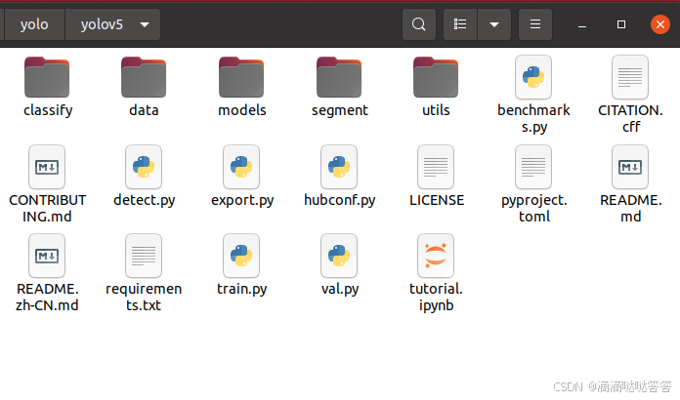Viewport: 680px width, 400px height.
Task: Expand the view options dropdown arrow
Action: pyautogui.click(x=494, y=24)
